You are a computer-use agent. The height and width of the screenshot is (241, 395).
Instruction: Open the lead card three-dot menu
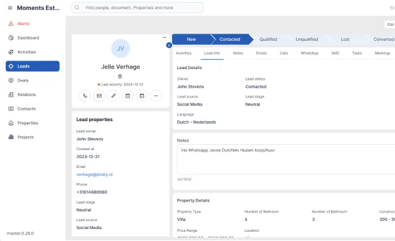pyautogui.click(x=164, y=38)
